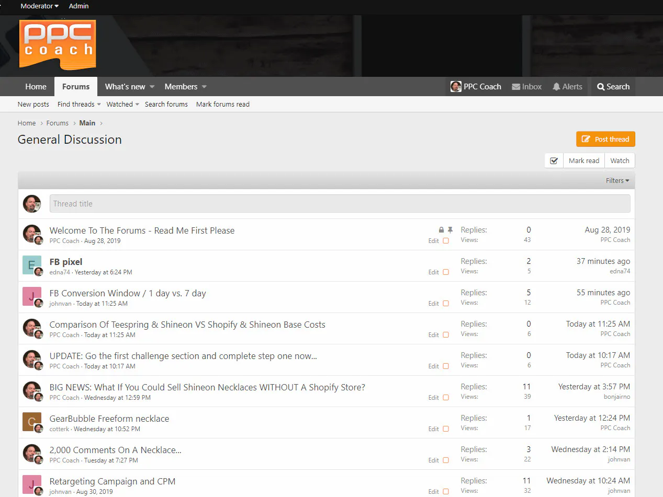Image resolution: width=663 pixels, height=497 pixels.
Task: Open the Inbox envelope icon
Action: [x=516, y=87]
